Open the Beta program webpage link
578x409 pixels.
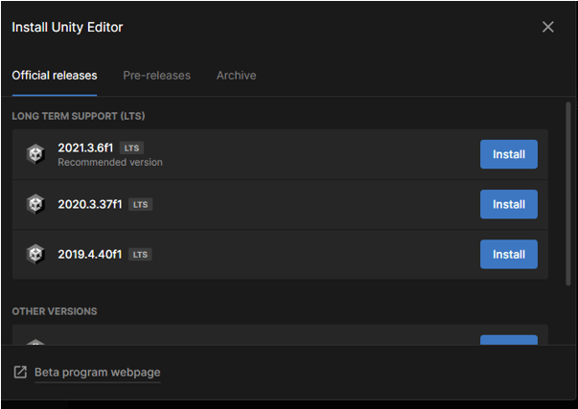(98, 373)
